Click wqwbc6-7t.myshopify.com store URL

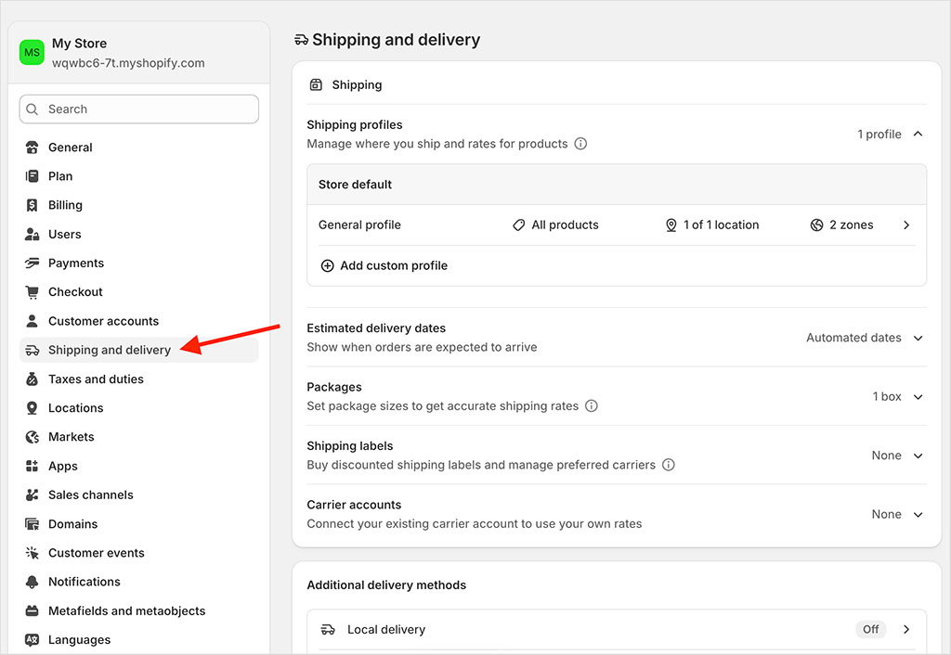coord(128,63)
